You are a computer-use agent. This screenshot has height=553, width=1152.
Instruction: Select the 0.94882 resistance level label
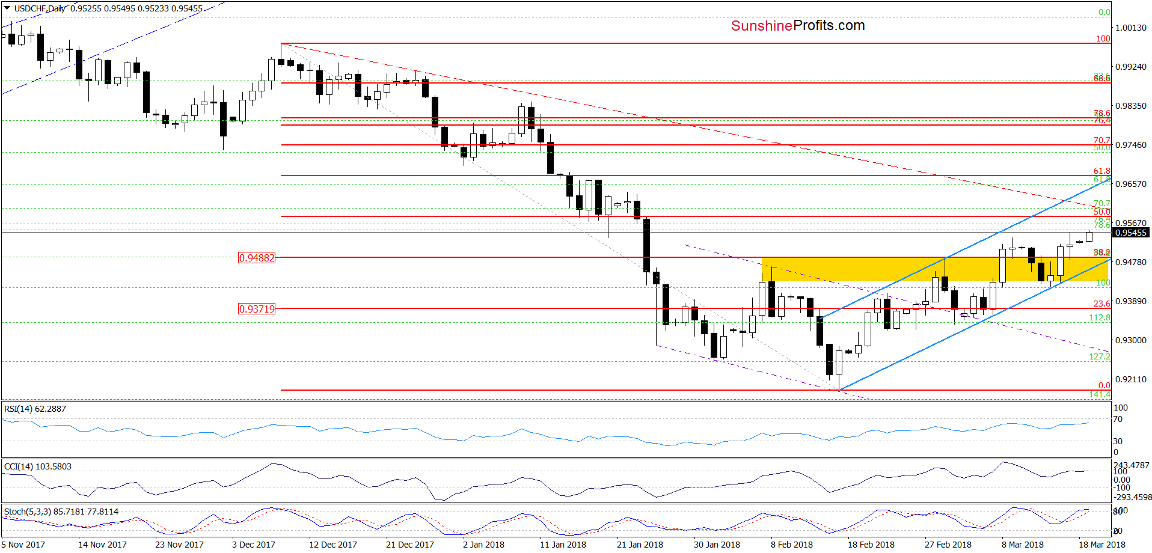[257, 258]
